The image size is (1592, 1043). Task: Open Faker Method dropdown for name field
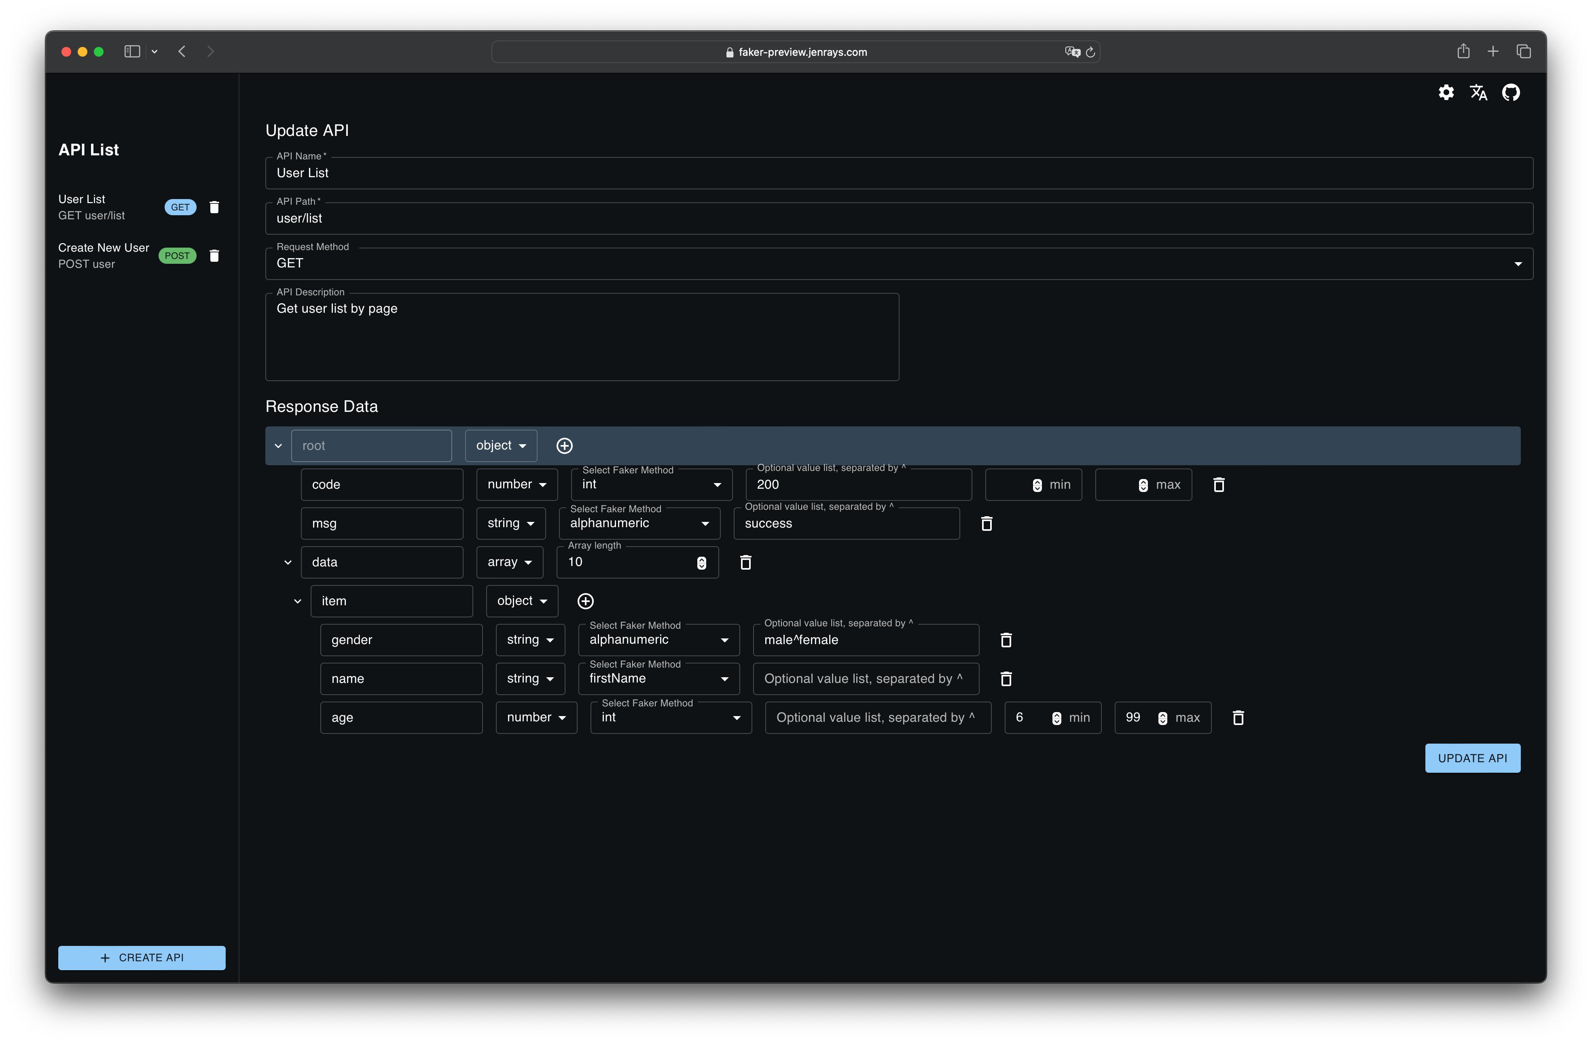[x=658, y=678]
